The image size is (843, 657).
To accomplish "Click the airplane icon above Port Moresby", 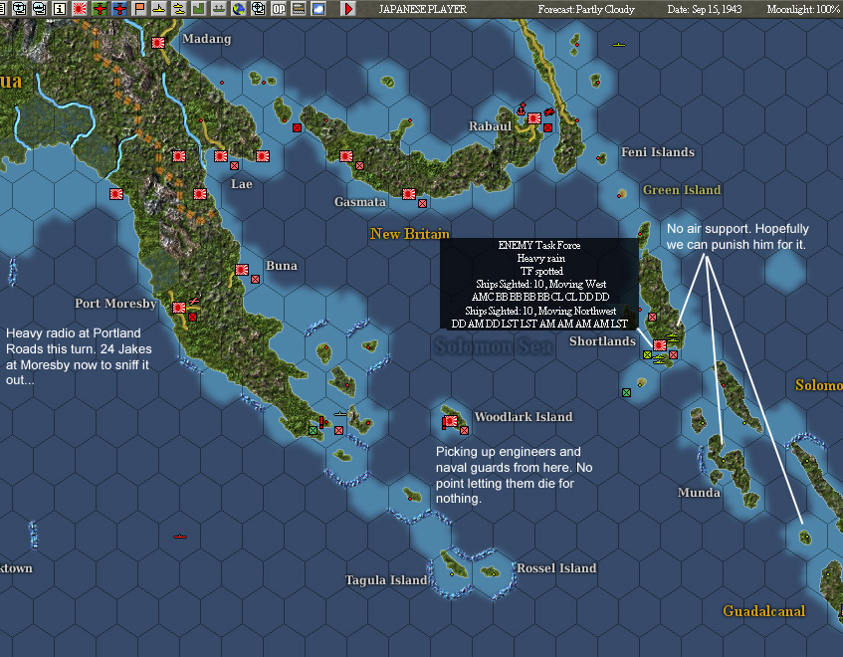I will coord(193,302).
